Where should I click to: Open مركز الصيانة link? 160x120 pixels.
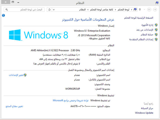tap(147, 108)
